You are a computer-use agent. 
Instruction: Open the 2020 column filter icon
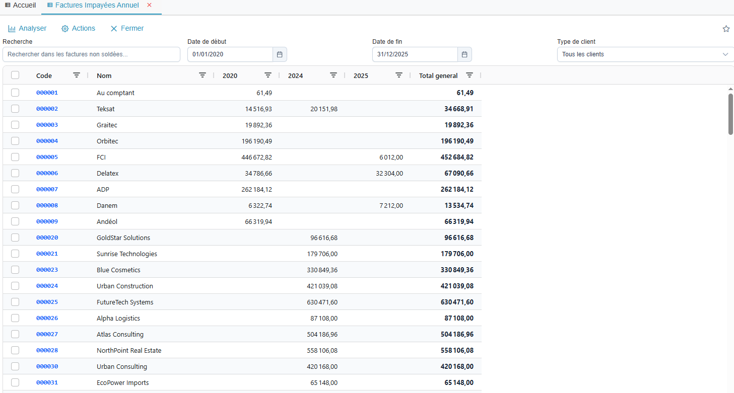(x=268, y=75)
